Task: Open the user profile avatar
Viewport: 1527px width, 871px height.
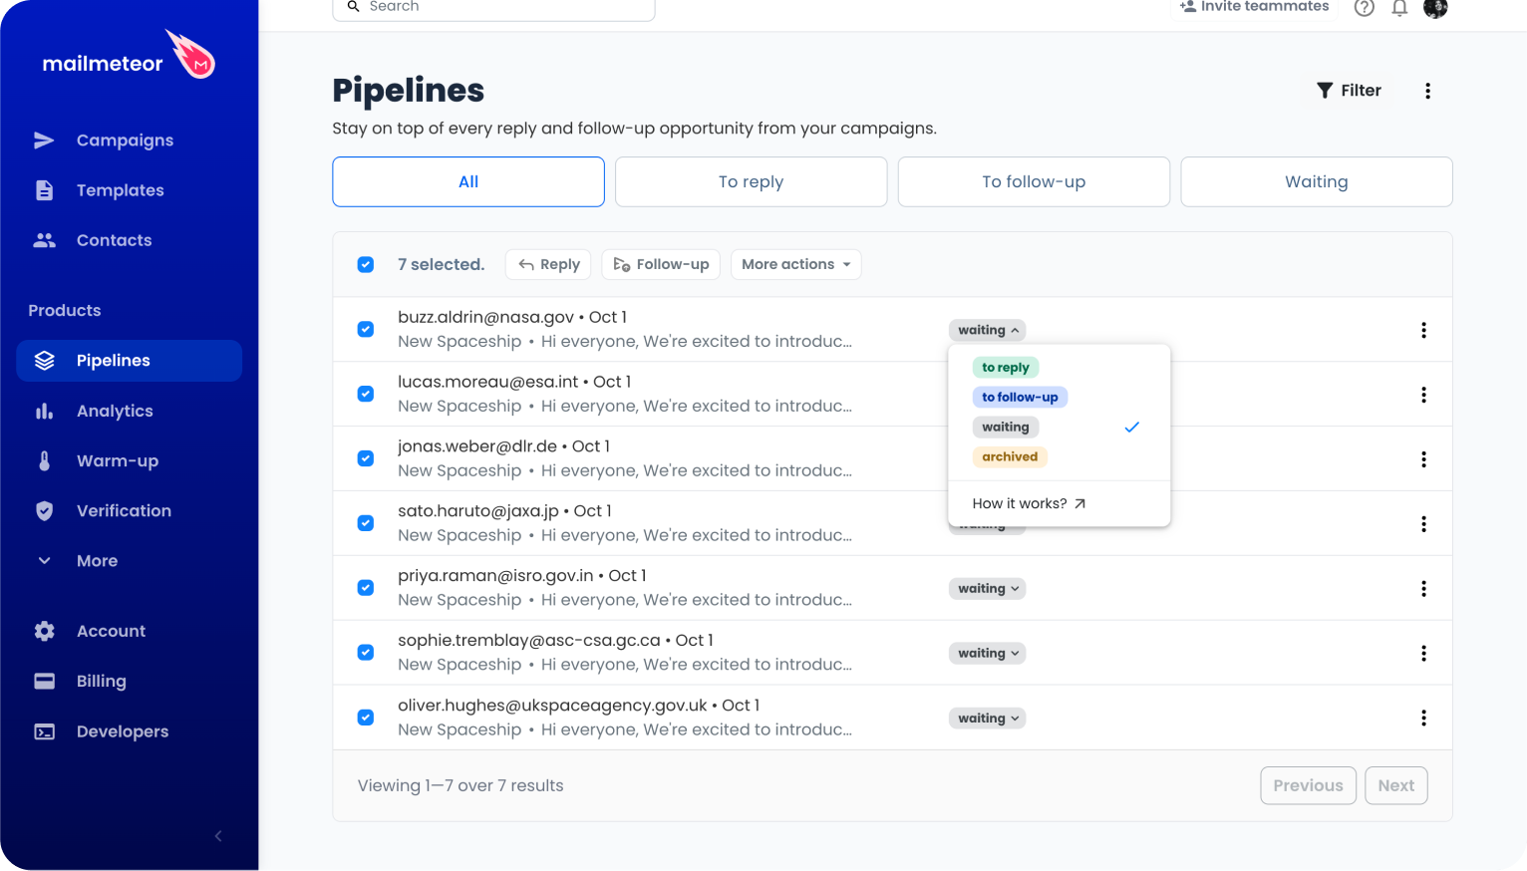Action: (x=1435, y=8)
